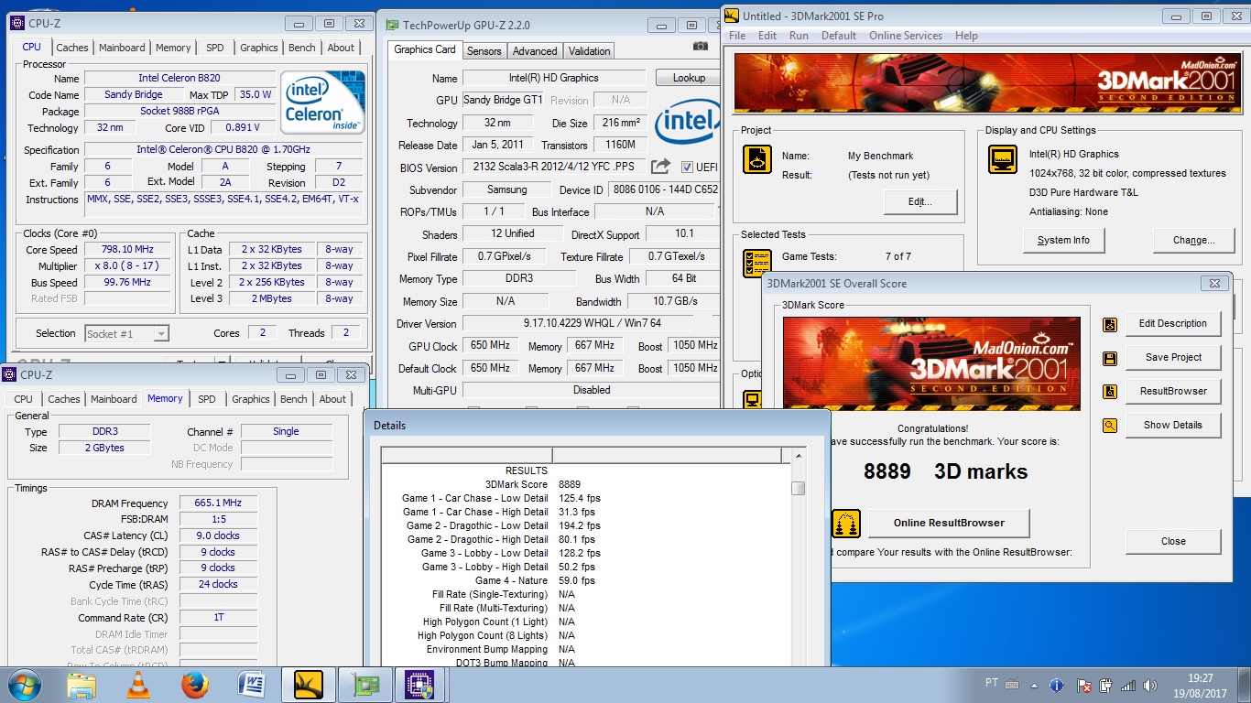Click the Intel logo in GPU-Z
Viewport: 1251px width, 703px height.
[x=686, y=122]
